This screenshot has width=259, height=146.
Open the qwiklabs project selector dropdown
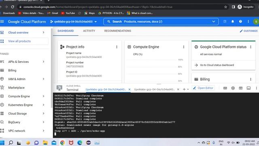click(x=74, y=21)
